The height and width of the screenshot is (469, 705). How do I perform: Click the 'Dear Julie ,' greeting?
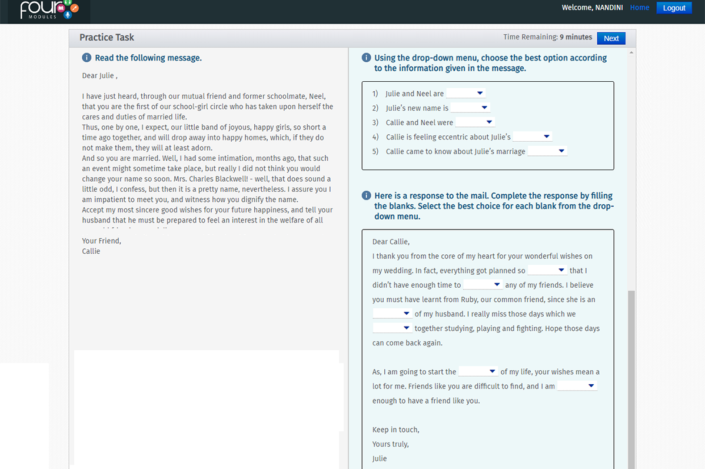coord(100,75)
